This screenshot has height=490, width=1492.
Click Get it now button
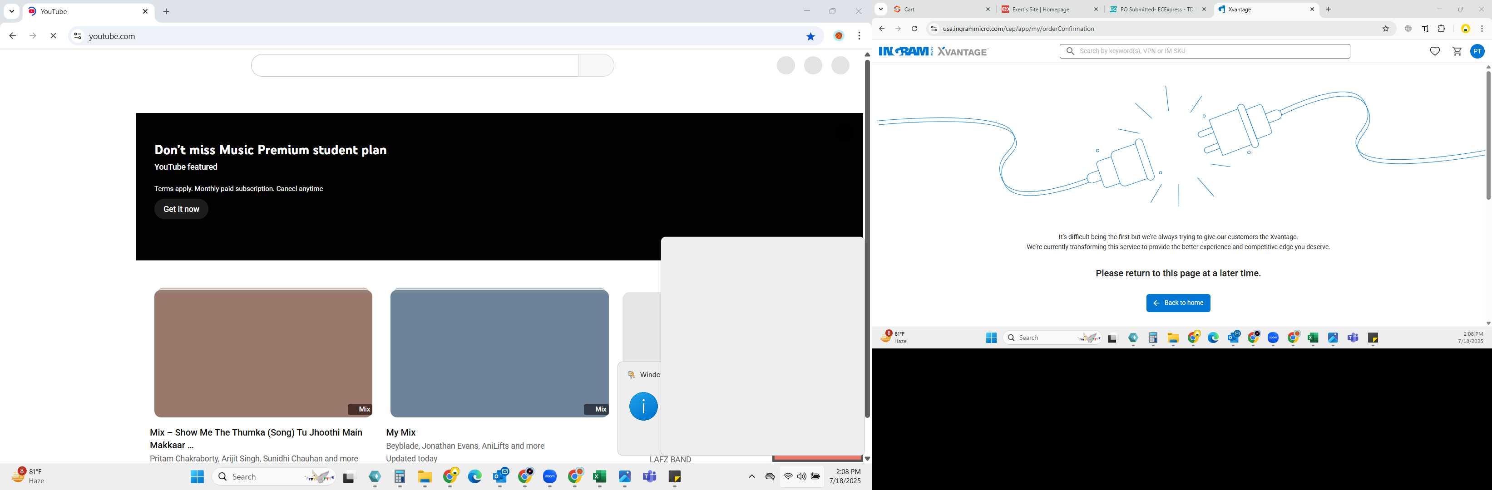pos(181,209)
